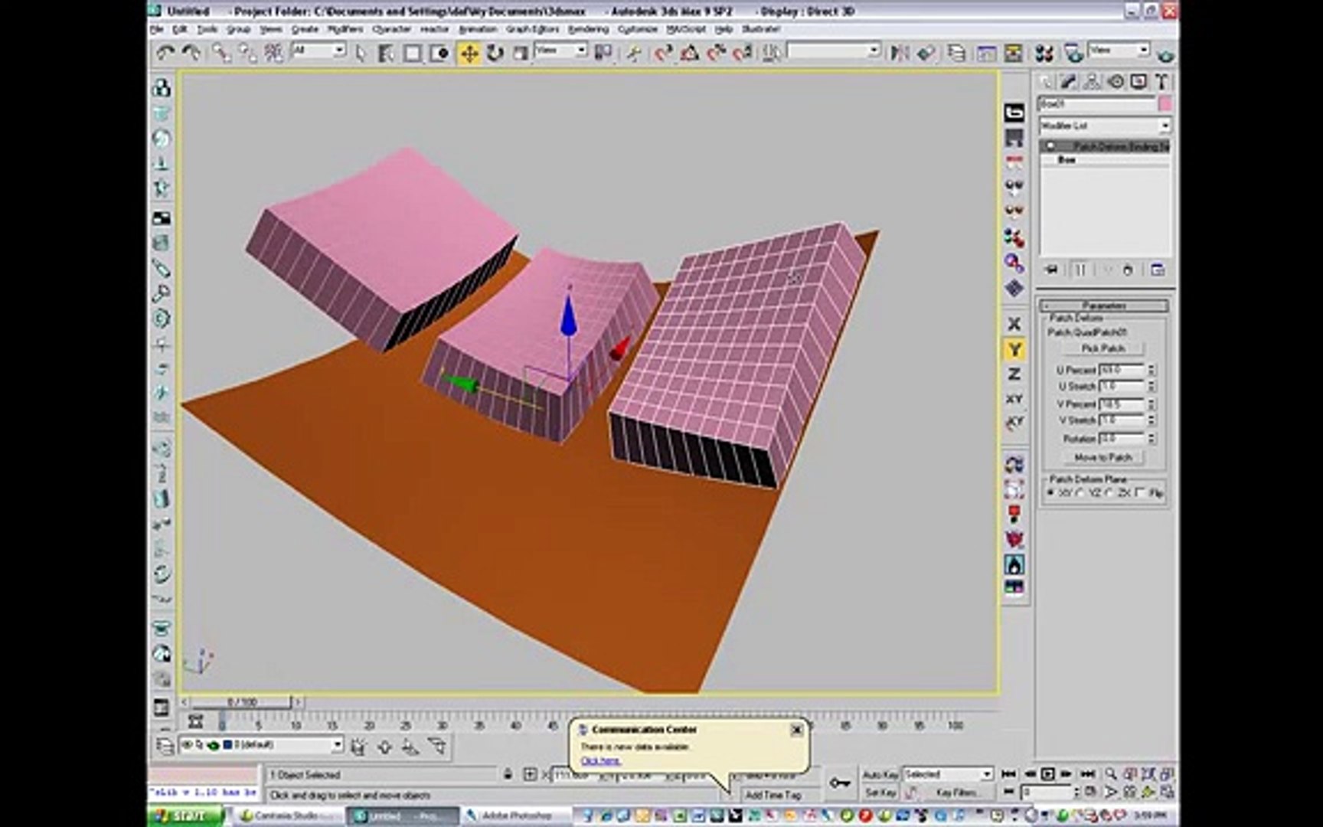Image resolution: width=1323 pixels, height=827 pixels.
Task: Activate the Select and Scale tool
Action: coord(521,53)
